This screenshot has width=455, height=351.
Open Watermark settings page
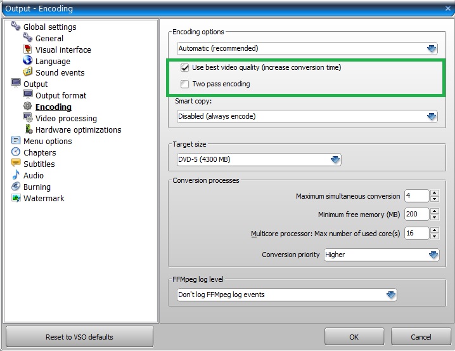(44, 199)
